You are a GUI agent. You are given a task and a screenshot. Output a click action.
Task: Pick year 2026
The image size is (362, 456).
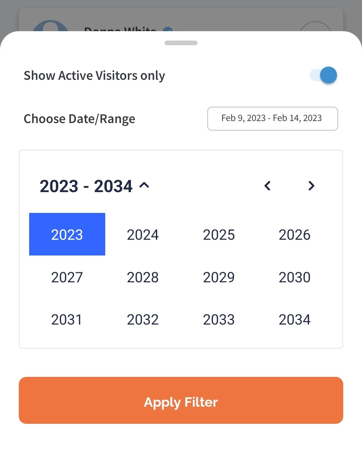295,235
